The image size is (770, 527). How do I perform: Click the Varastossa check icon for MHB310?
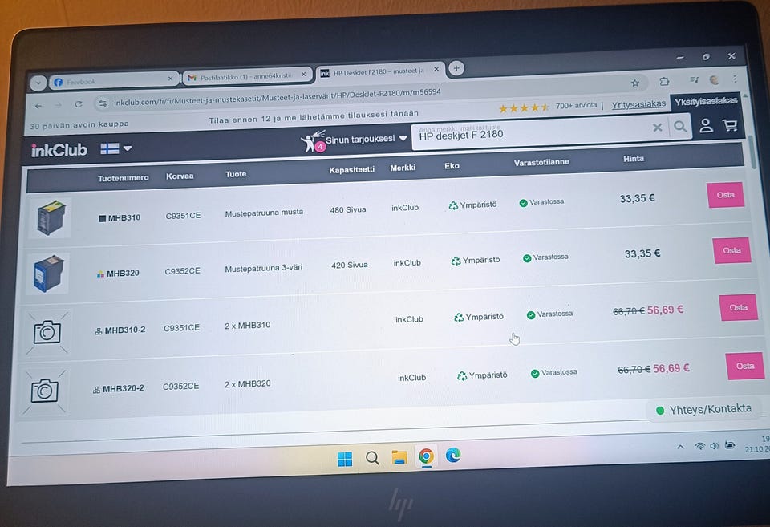point(523,203)
